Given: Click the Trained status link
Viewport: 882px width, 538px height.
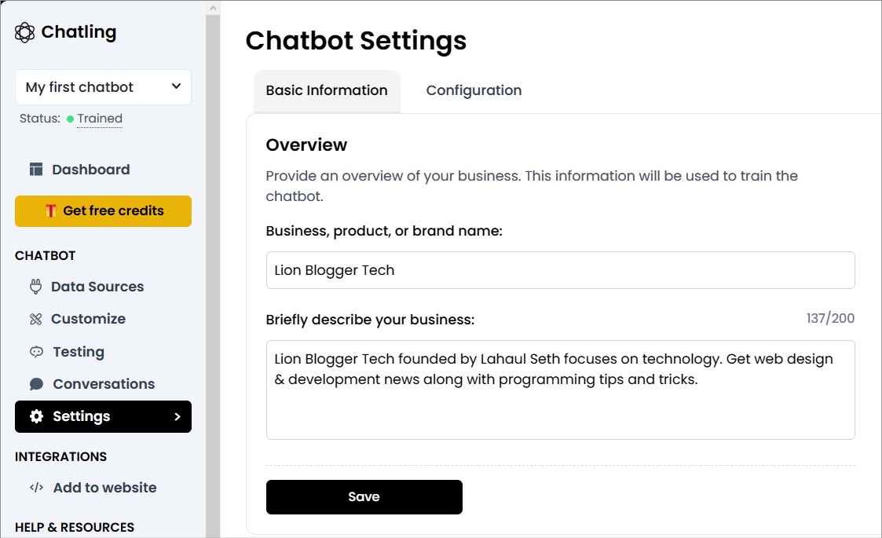Looking at the screenshot, I should click(100, 119).
